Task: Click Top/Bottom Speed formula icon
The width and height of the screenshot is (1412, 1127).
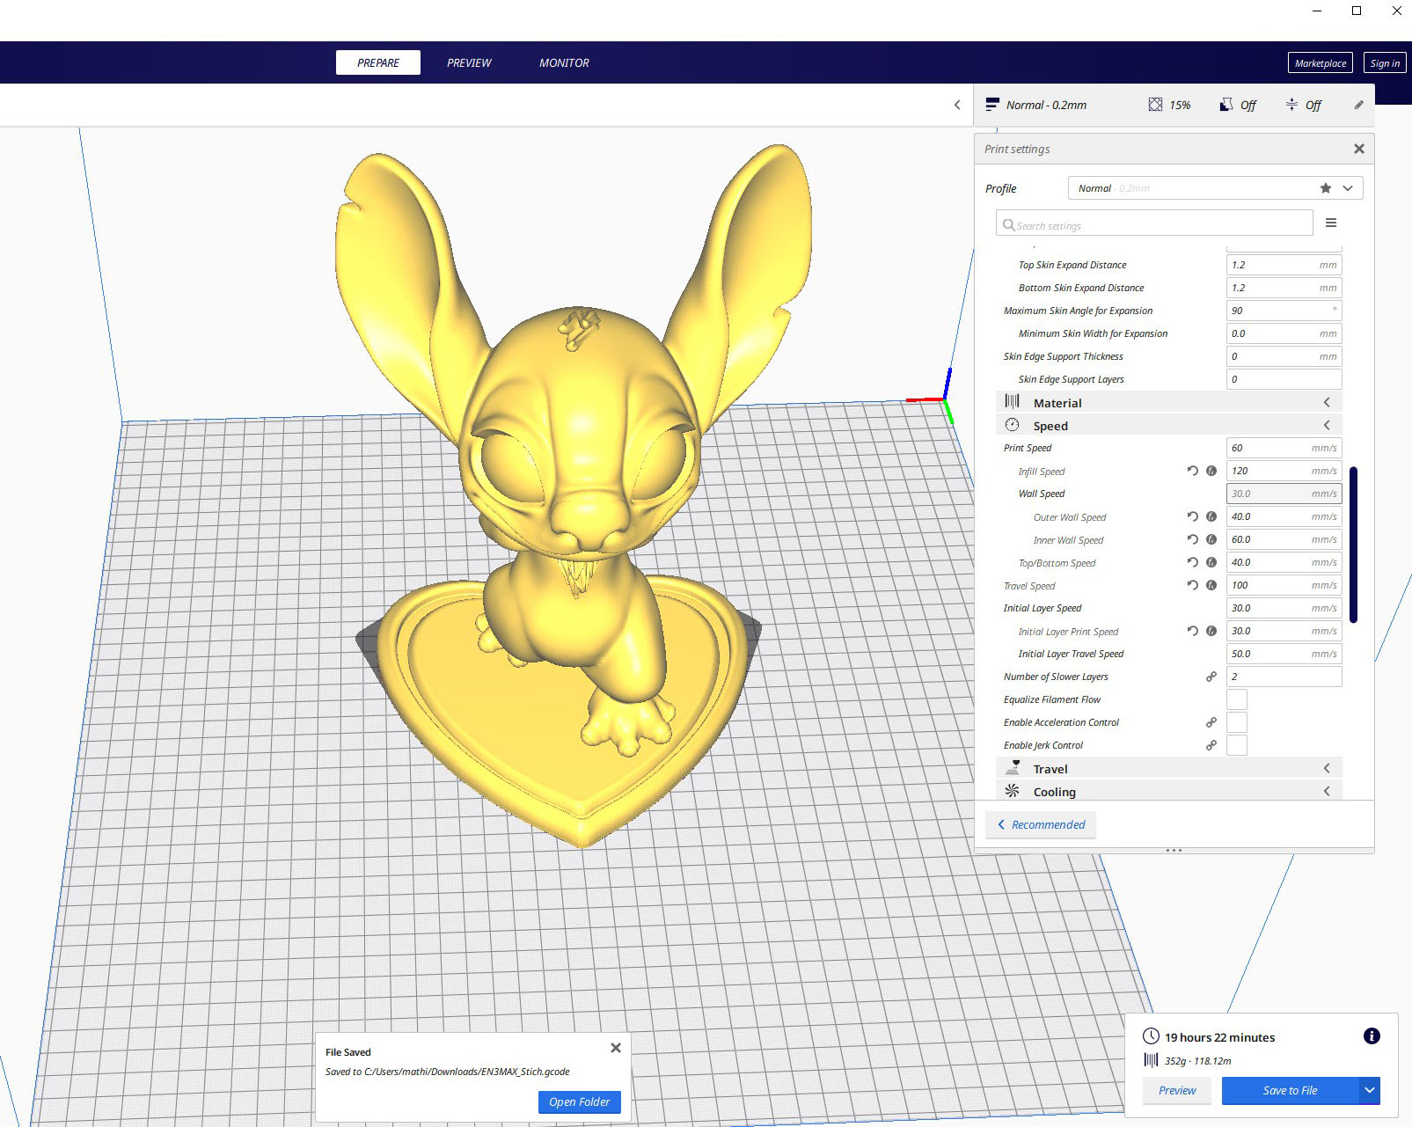Action: 1211,562
